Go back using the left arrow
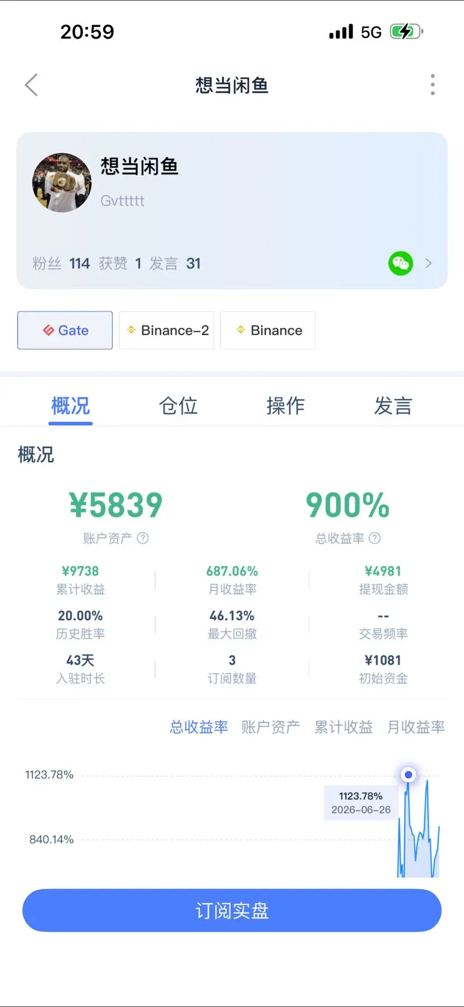This screenshot has height=1007, width=464. 31,85
